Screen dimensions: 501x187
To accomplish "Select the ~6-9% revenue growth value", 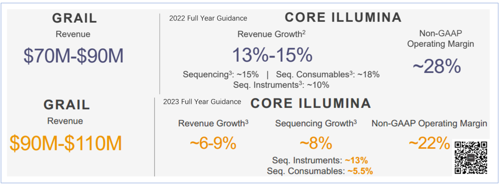I will point(213,143).
